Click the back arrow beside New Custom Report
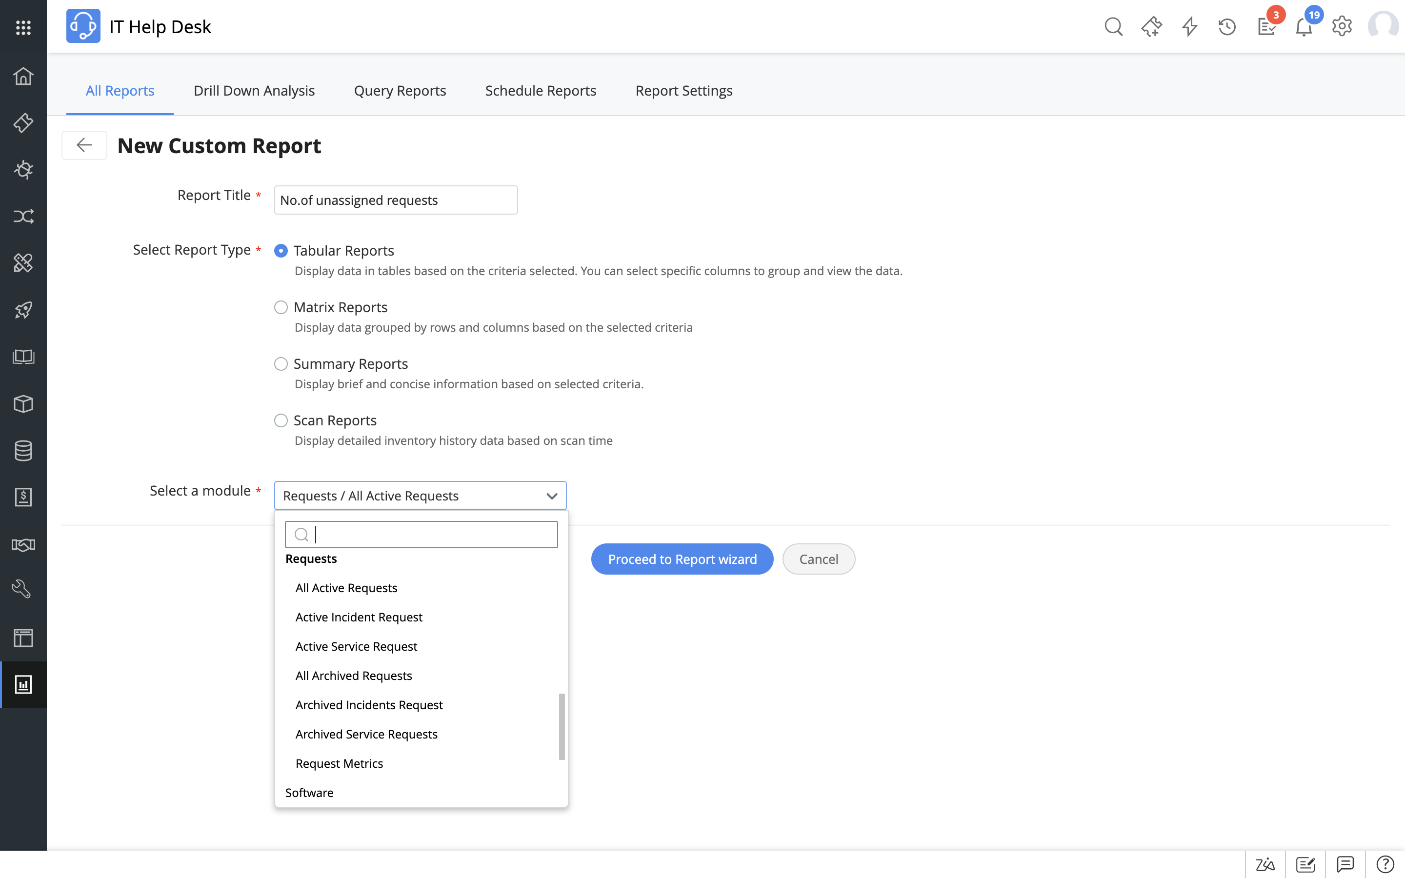The width and height of the screenshot is (1405, 878). (84, 145)
